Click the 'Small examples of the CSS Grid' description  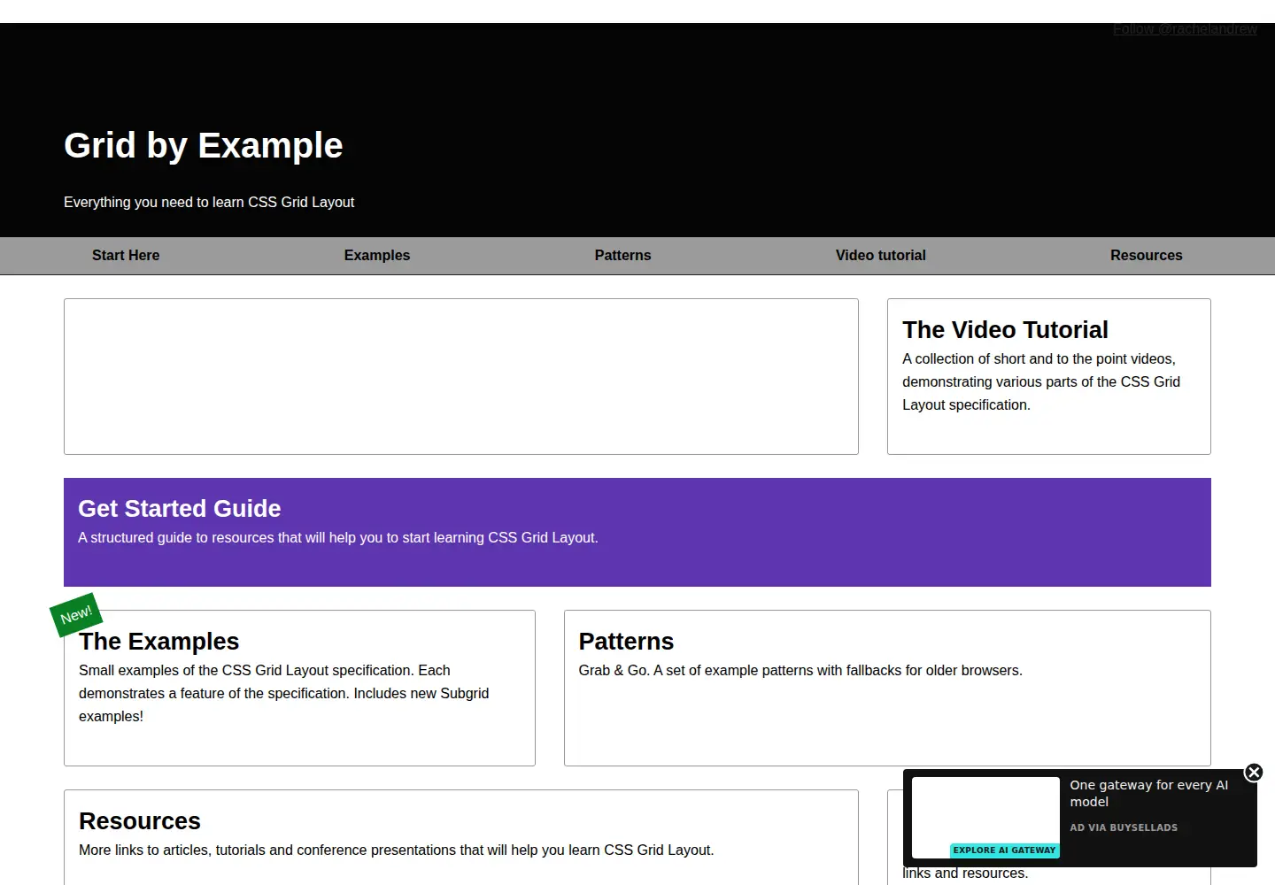point(284,693)
